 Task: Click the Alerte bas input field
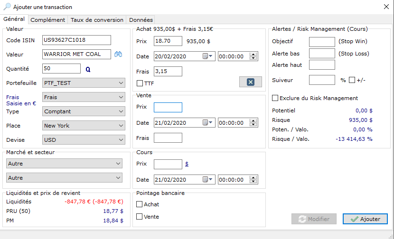[x=322, y=54]
